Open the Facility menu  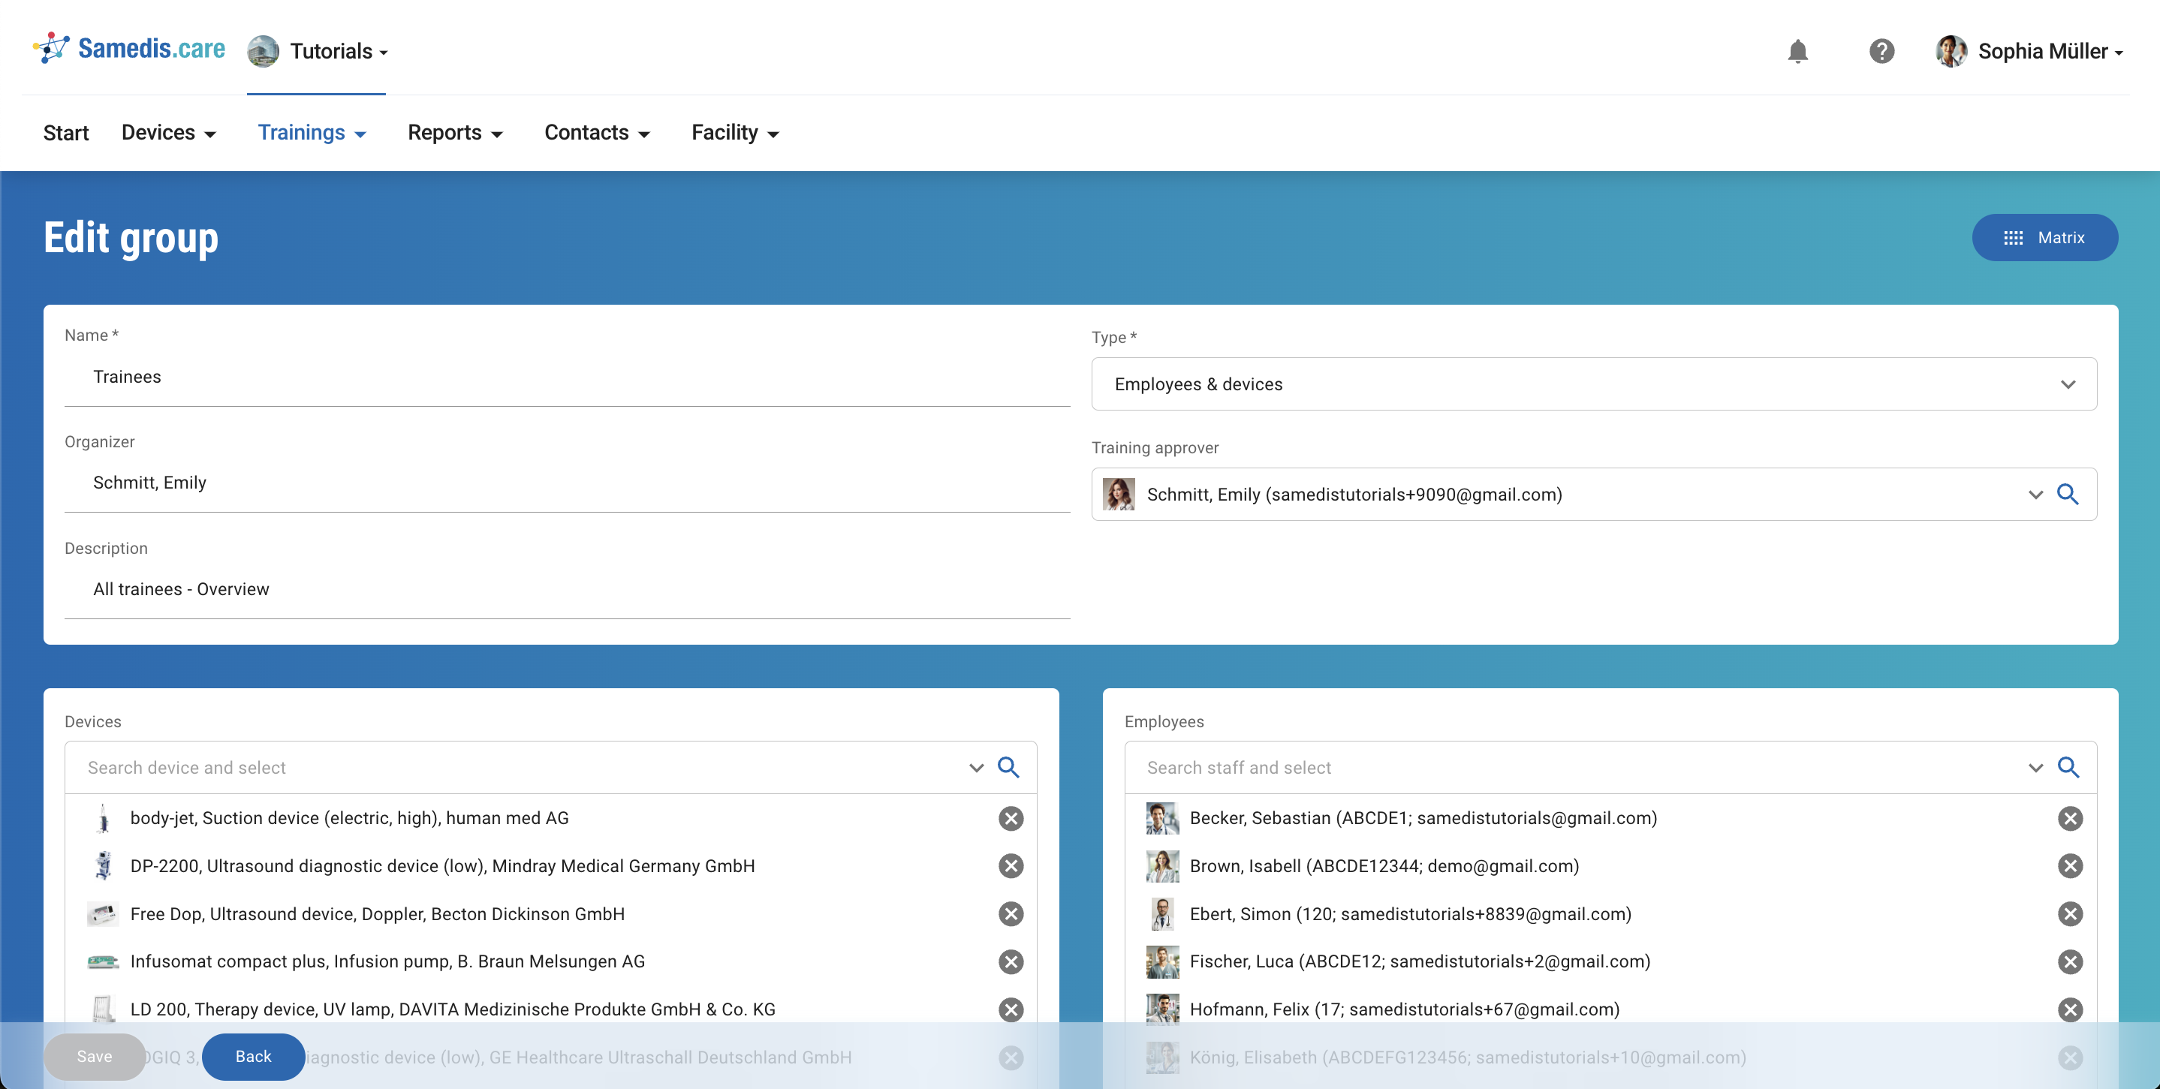(735, 132)
